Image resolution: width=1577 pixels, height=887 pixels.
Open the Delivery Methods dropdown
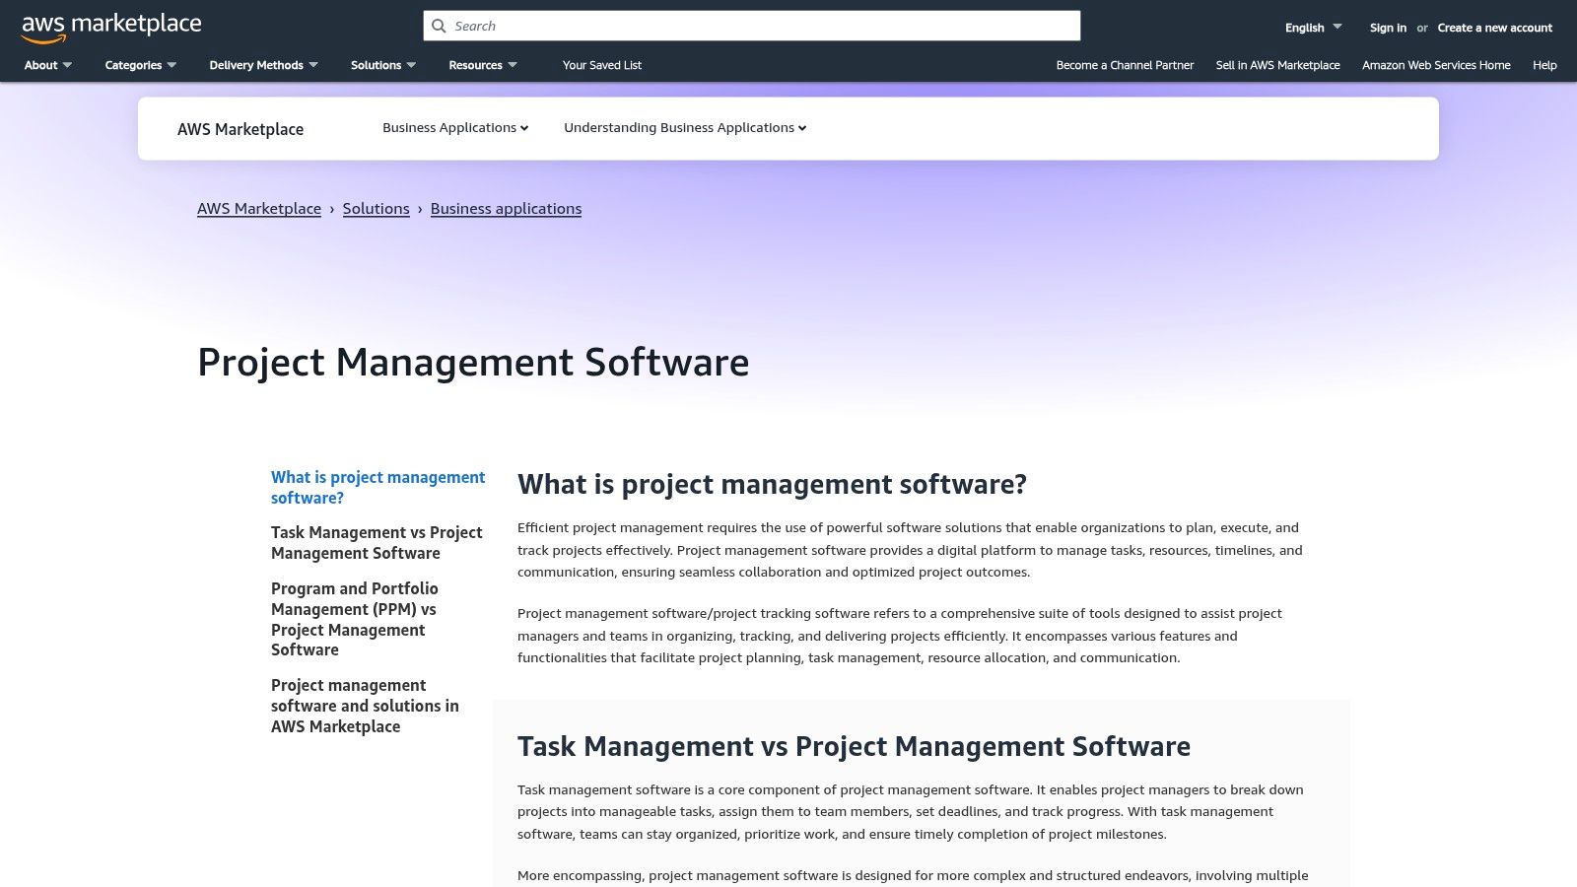click(262, 65)
